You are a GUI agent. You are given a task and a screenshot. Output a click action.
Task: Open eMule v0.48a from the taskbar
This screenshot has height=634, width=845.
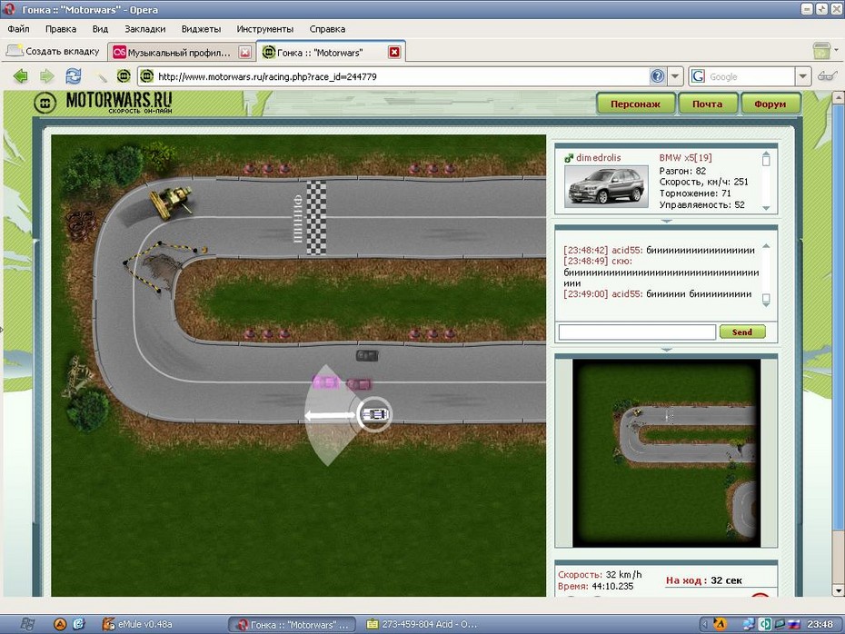click(x=137, y=624)
